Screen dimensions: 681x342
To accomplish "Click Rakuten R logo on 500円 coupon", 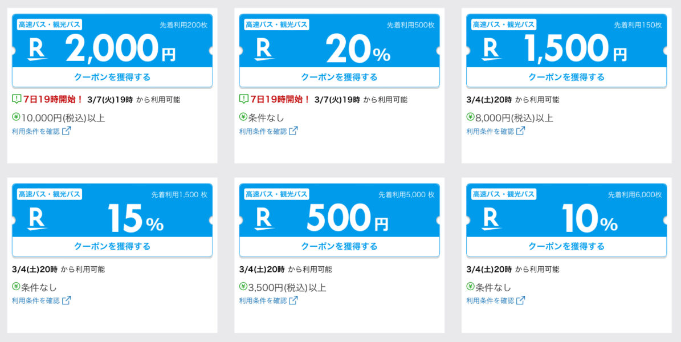I will coord(264,219).
